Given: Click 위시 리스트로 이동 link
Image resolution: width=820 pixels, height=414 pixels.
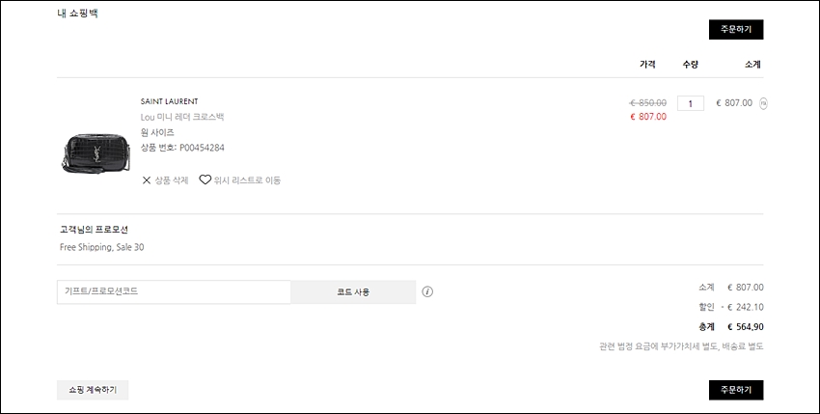Looking at the screenshot, I should 247,180.
